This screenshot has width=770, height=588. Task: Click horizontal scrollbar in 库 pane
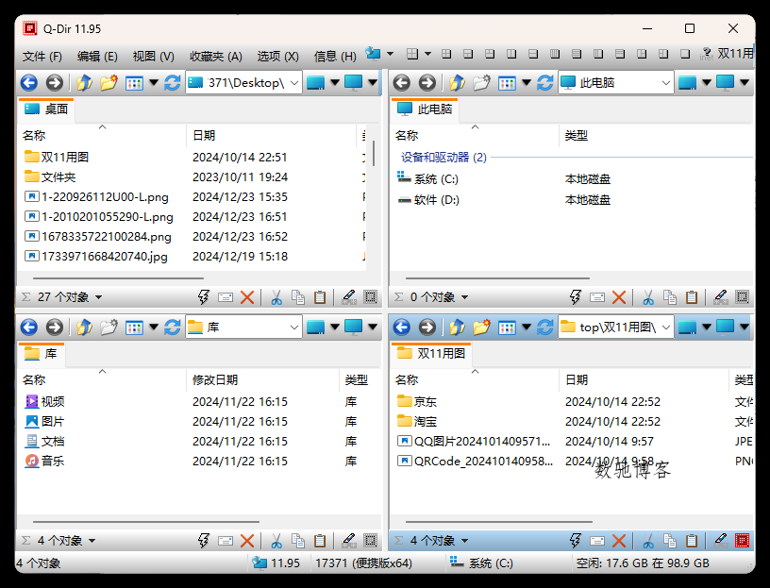point(146,522)
